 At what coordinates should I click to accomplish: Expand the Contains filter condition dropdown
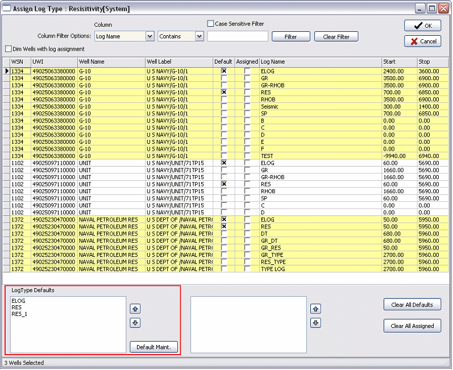pos(199,36)
